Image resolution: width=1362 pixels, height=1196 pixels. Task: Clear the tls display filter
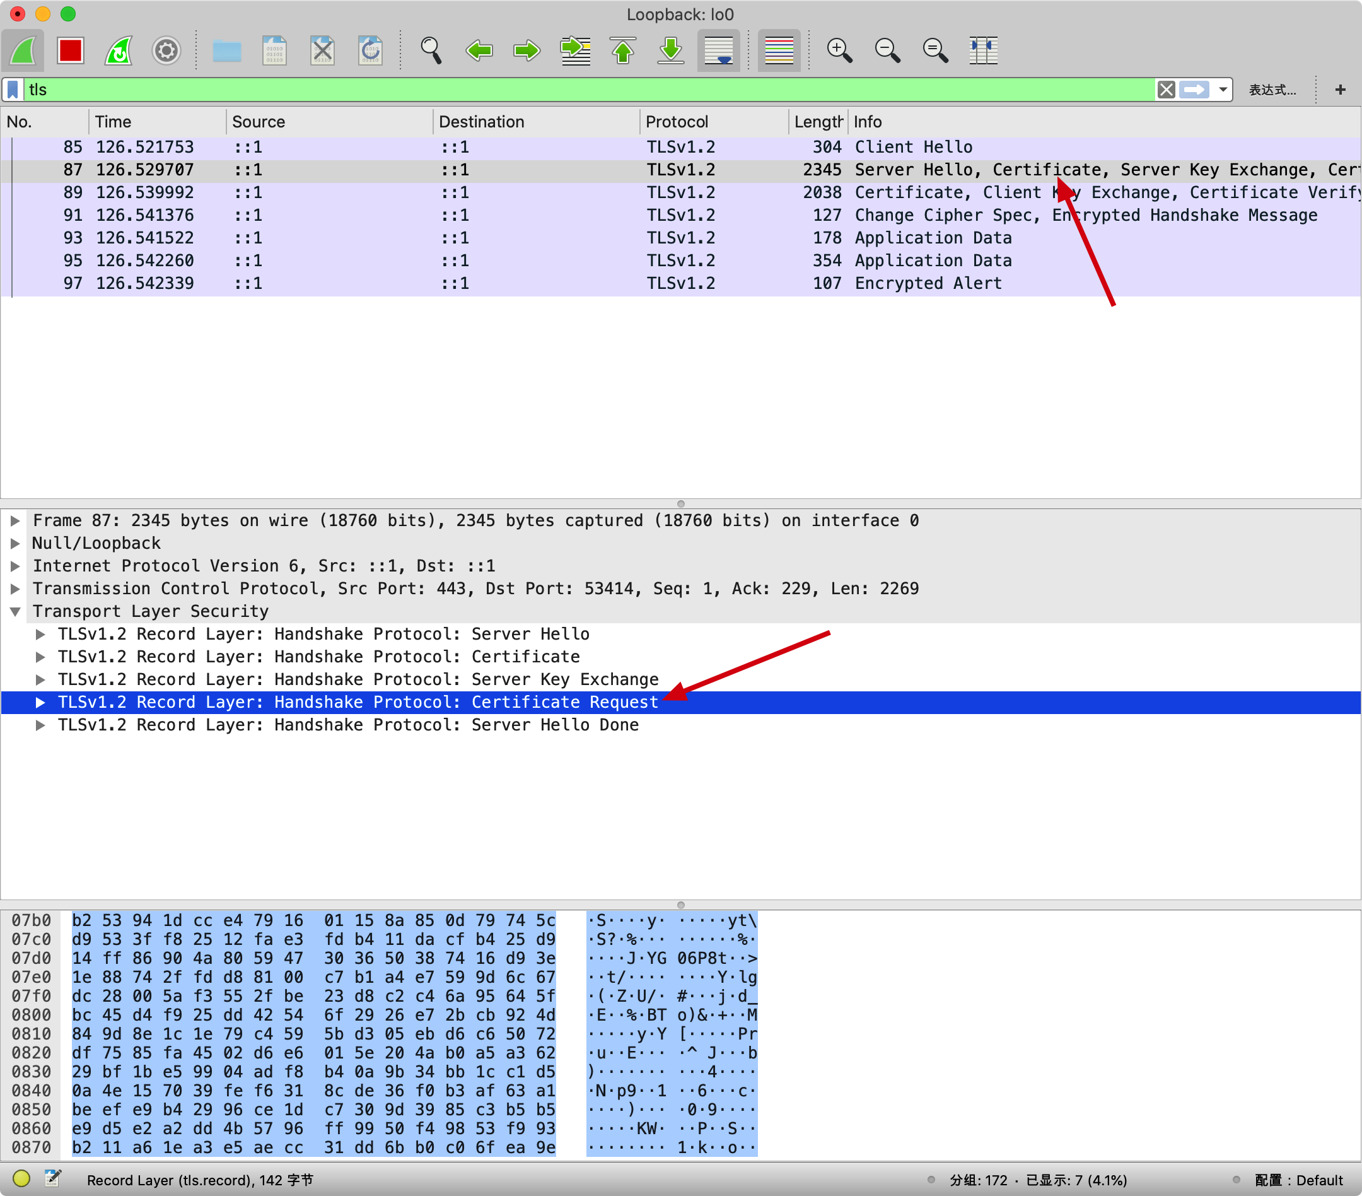point(1166,90)
